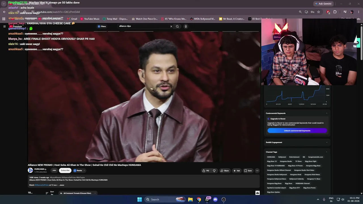The image size is (363, 204).
Task: Click the Chrome zoom magnifier icon
Action: pos(300,12)
